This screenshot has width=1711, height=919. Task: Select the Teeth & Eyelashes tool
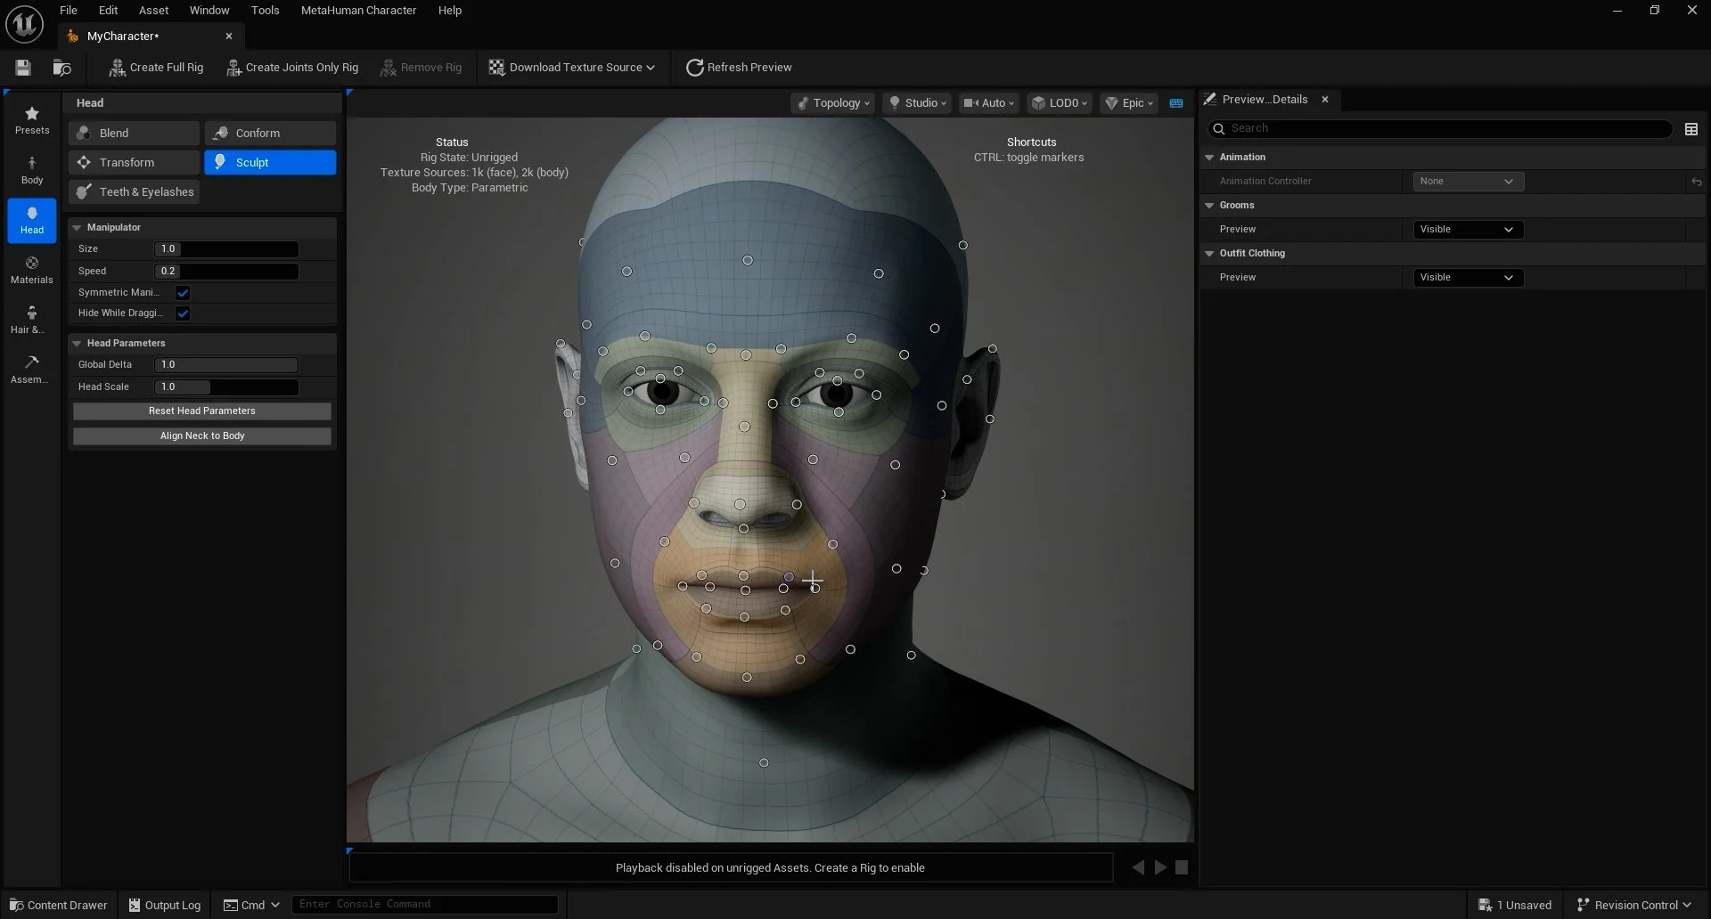135,192
